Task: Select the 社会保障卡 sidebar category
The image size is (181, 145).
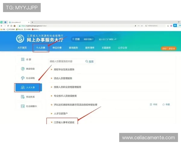Action: 29,106
